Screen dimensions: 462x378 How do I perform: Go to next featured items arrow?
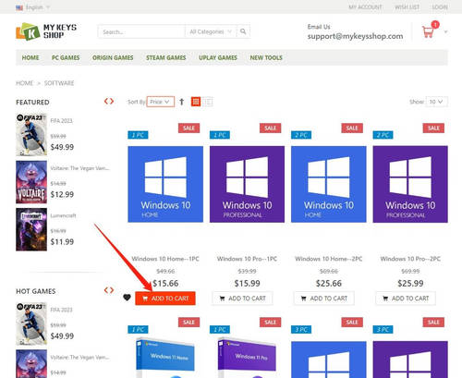(112, 101)
